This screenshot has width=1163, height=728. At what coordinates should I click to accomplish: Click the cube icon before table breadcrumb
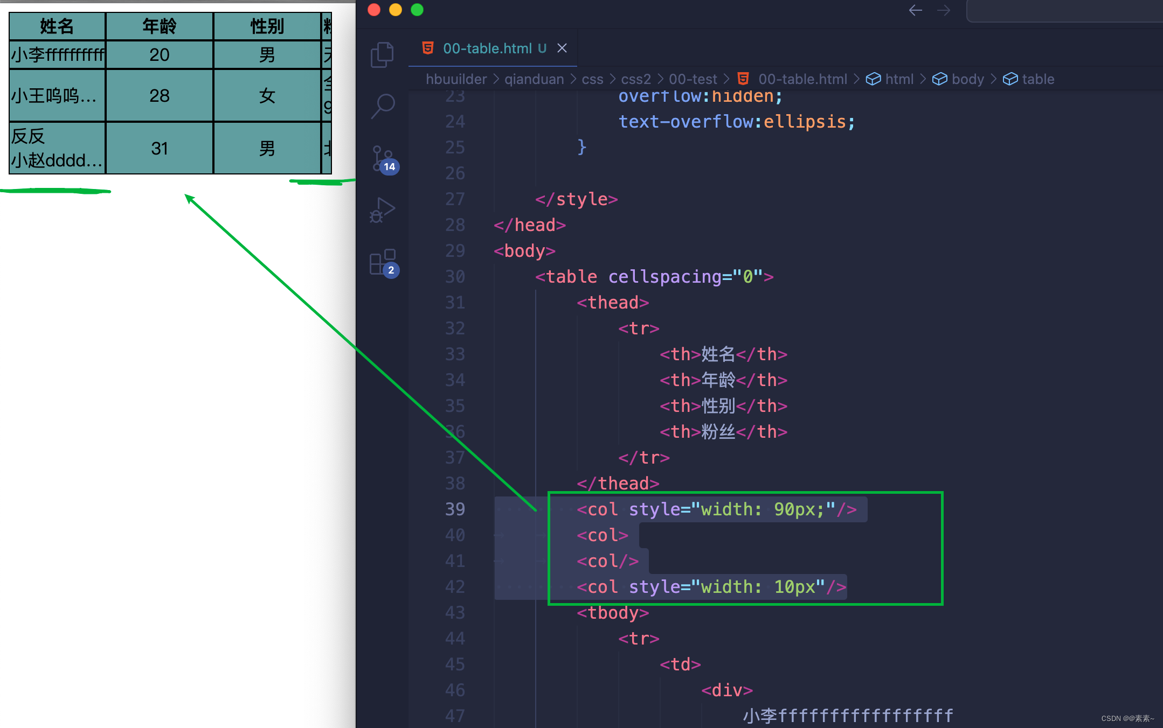click(1010, 79)
